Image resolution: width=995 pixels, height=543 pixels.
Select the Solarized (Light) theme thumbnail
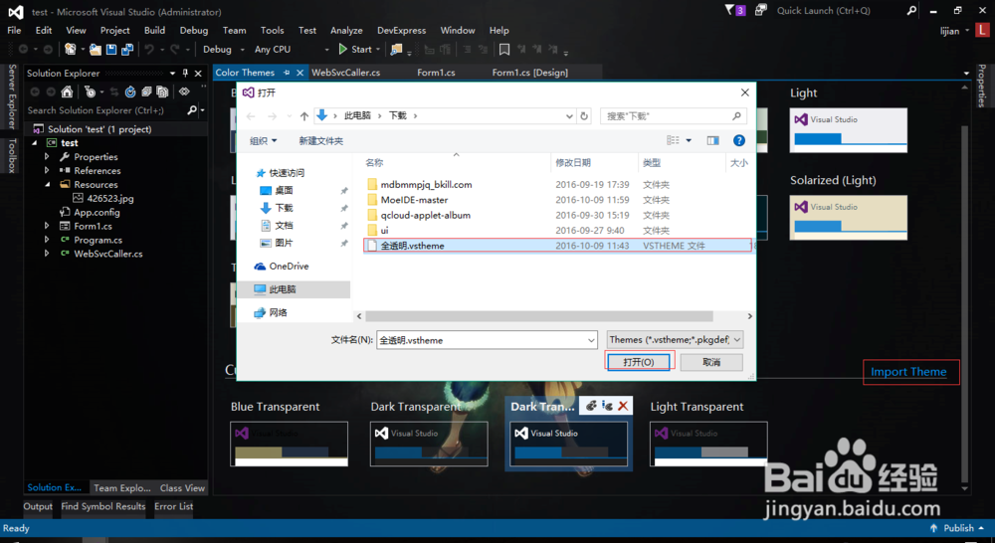849,218
